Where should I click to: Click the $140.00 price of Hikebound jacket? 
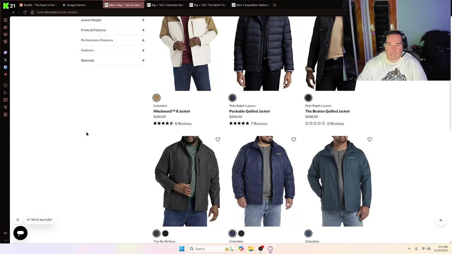[x=160, y=117]
